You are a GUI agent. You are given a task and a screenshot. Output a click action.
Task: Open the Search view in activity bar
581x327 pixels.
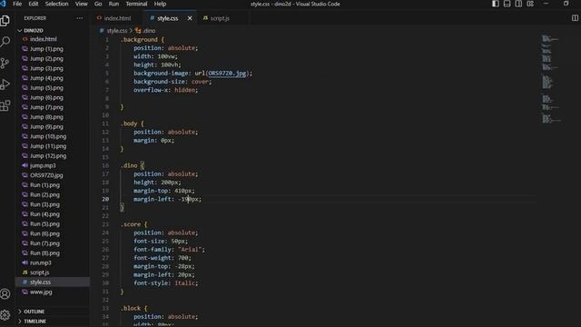[x=5, y=42]
